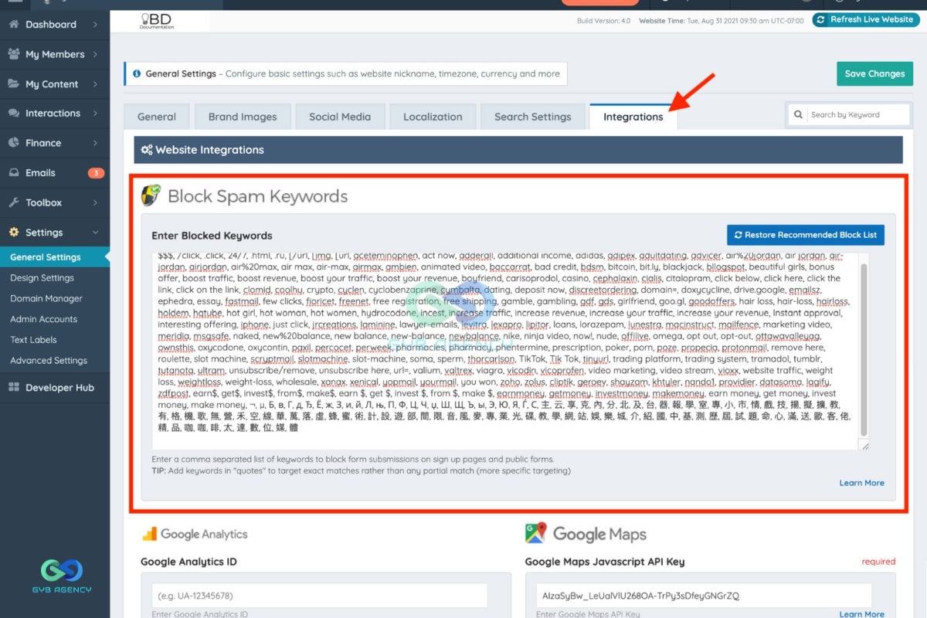
Task: Click the Website Integrations gears icon
Action: point(146,150)
